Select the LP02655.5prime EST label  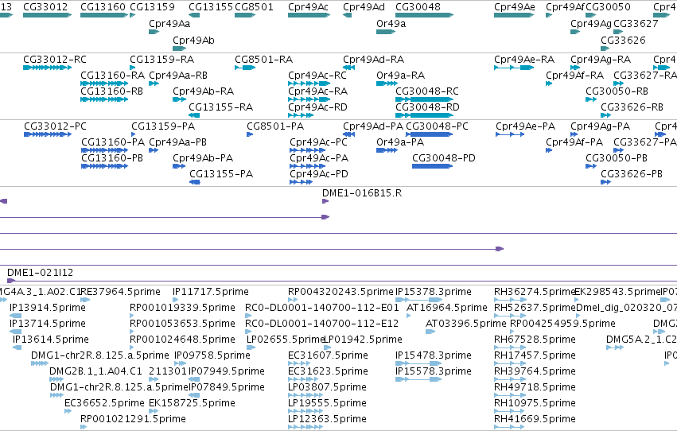pyautogui.click(x=286, y=340)
